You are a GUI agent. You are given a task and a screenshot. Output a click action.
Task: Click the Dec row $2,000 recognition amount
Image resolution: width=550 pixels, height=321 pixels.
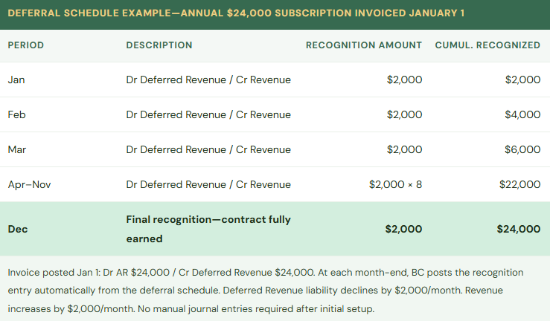pos(403,229)
